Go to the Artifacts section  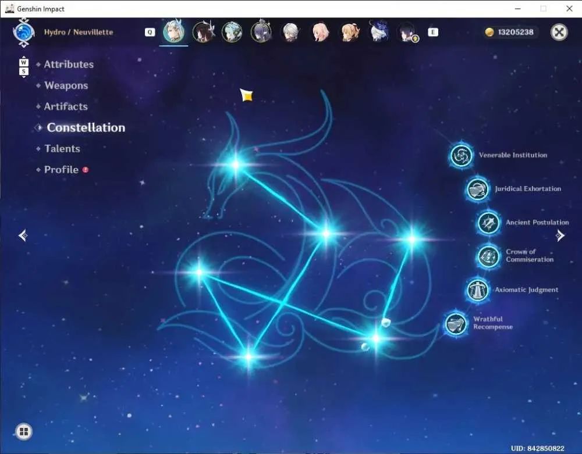pyautogui.click(x=66, y=107)
